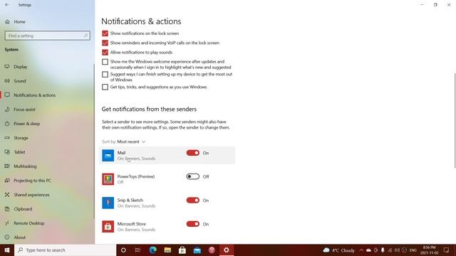This screenshot has height=256, width=456.
Task: Check Show me the Windows welcome experience
Action: (x=105, y=62)
